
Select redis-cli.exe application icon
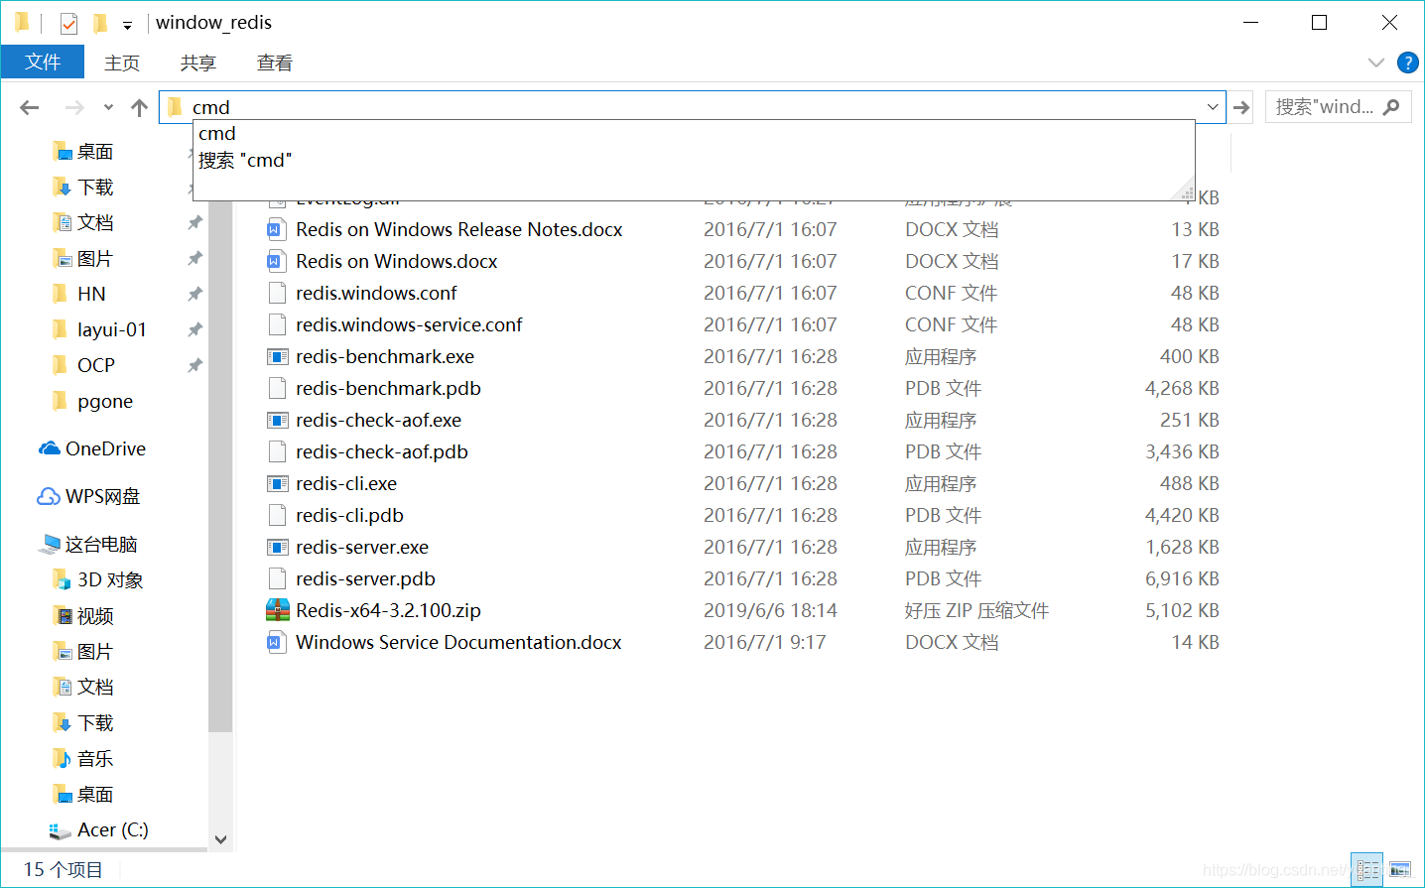(x=277, y=484)
